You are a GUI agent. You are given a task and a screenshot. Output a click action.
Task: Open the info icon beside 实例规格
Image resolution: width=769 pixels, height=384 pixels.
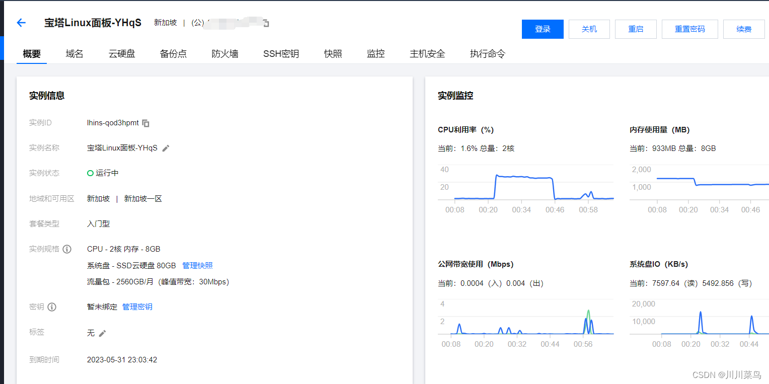tap(67, 249)
